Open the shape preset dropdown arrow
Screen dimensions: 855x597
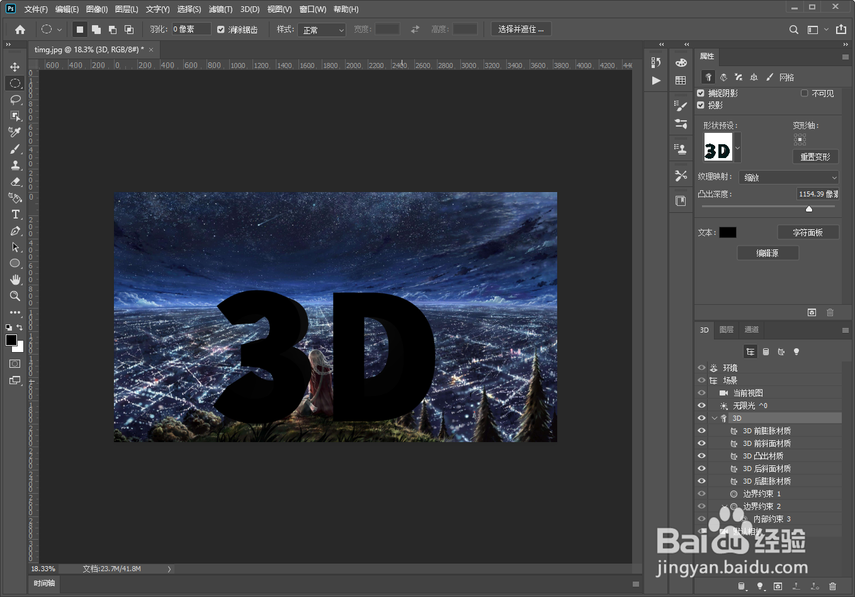(x=737, y=149)
